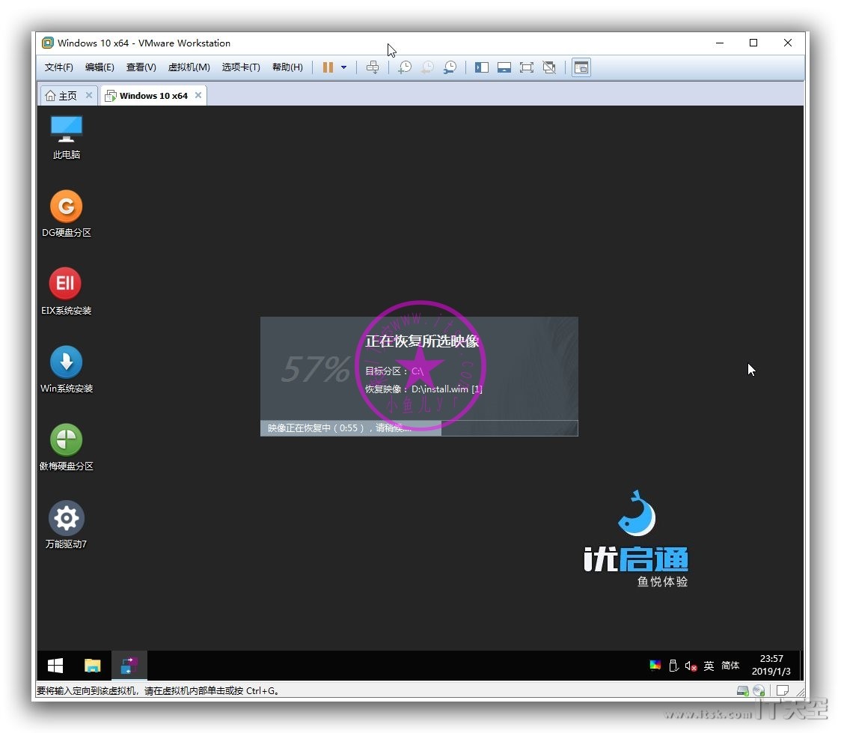Select the EIX系统安装 desktop icon
This screenshot has width=841, height=733.
66,291
